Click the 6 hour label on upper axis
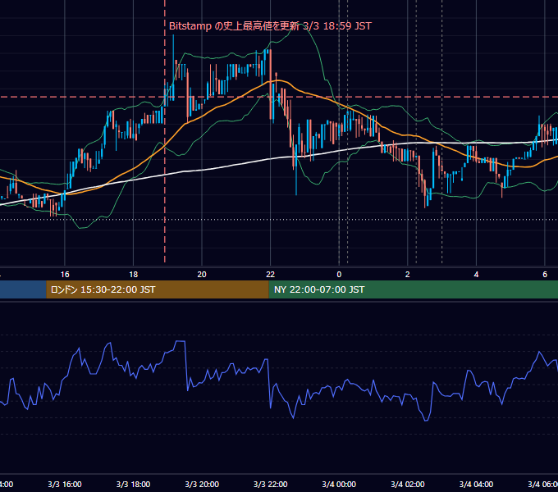The height and width of the screenshot is (492, 558). (x=545, y=274)
